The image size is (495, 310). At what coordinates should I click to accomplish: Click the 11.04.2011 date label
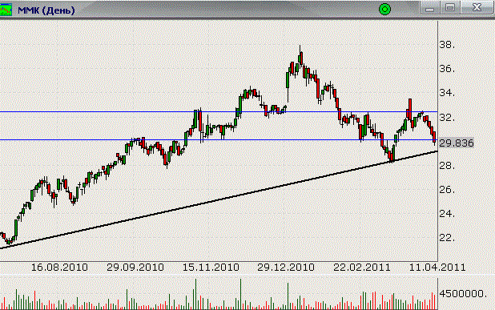pos(437,268)
